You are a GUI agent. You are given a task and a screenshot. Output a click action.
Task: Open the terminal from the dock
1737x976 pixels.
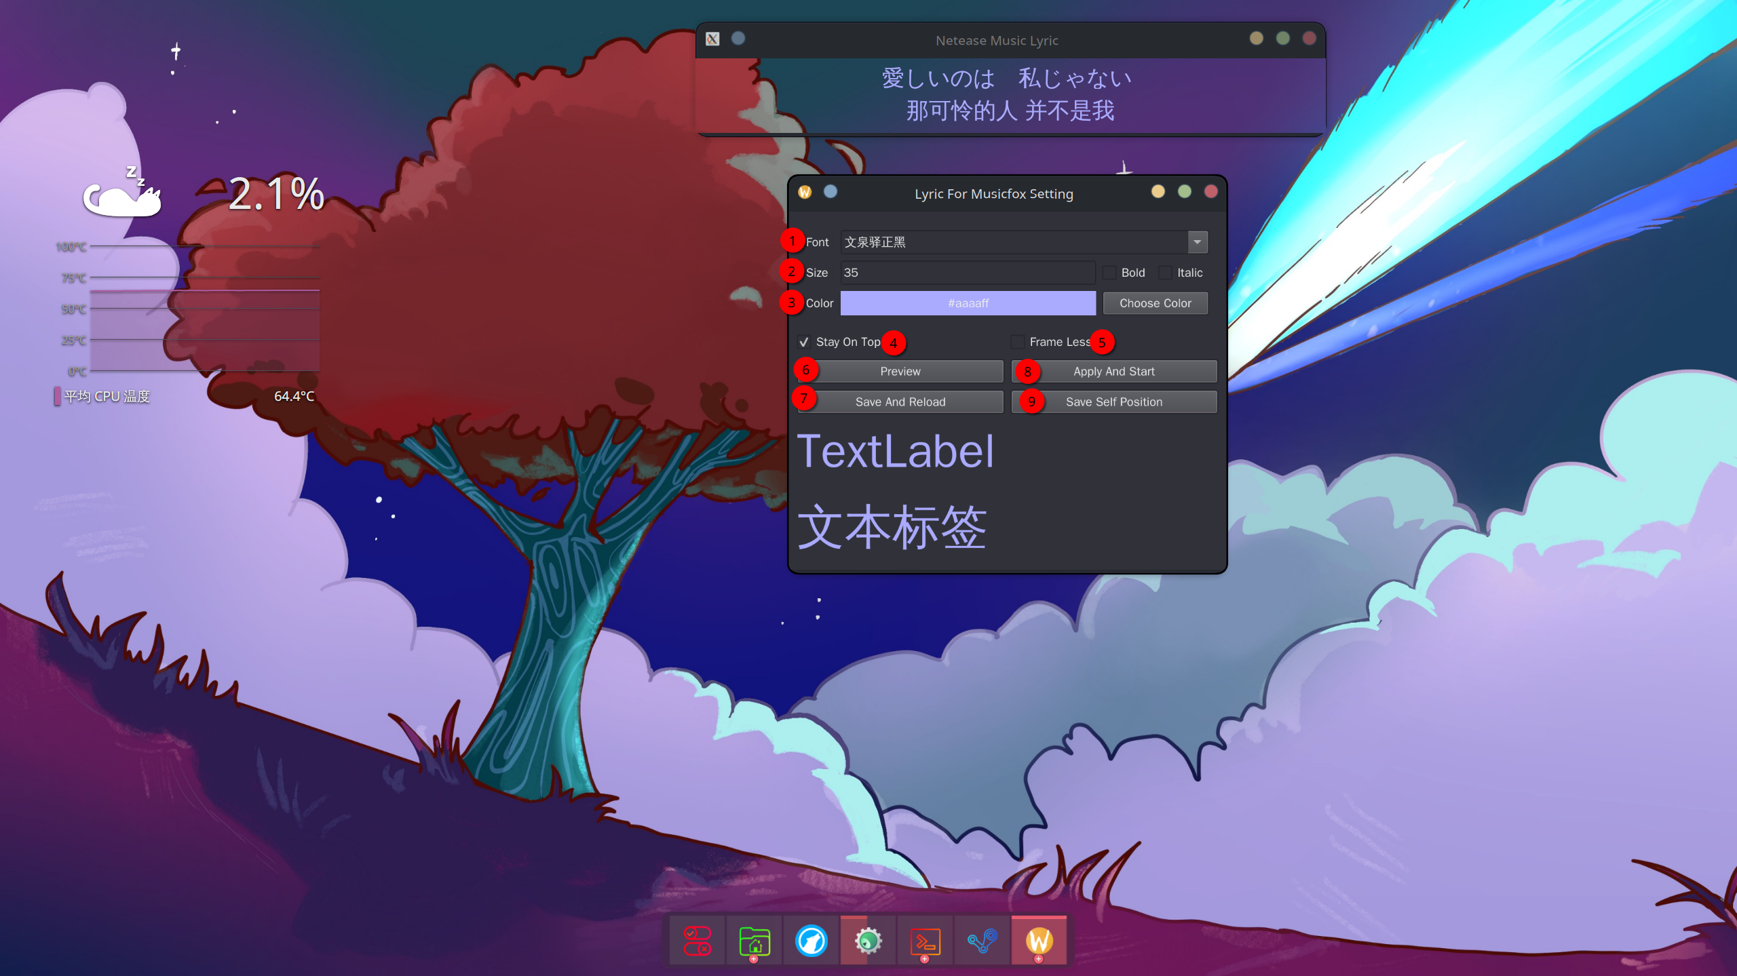coord(925,941)
